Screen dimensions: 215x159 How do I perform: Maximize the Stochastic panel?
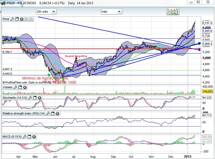coord(35,98)
